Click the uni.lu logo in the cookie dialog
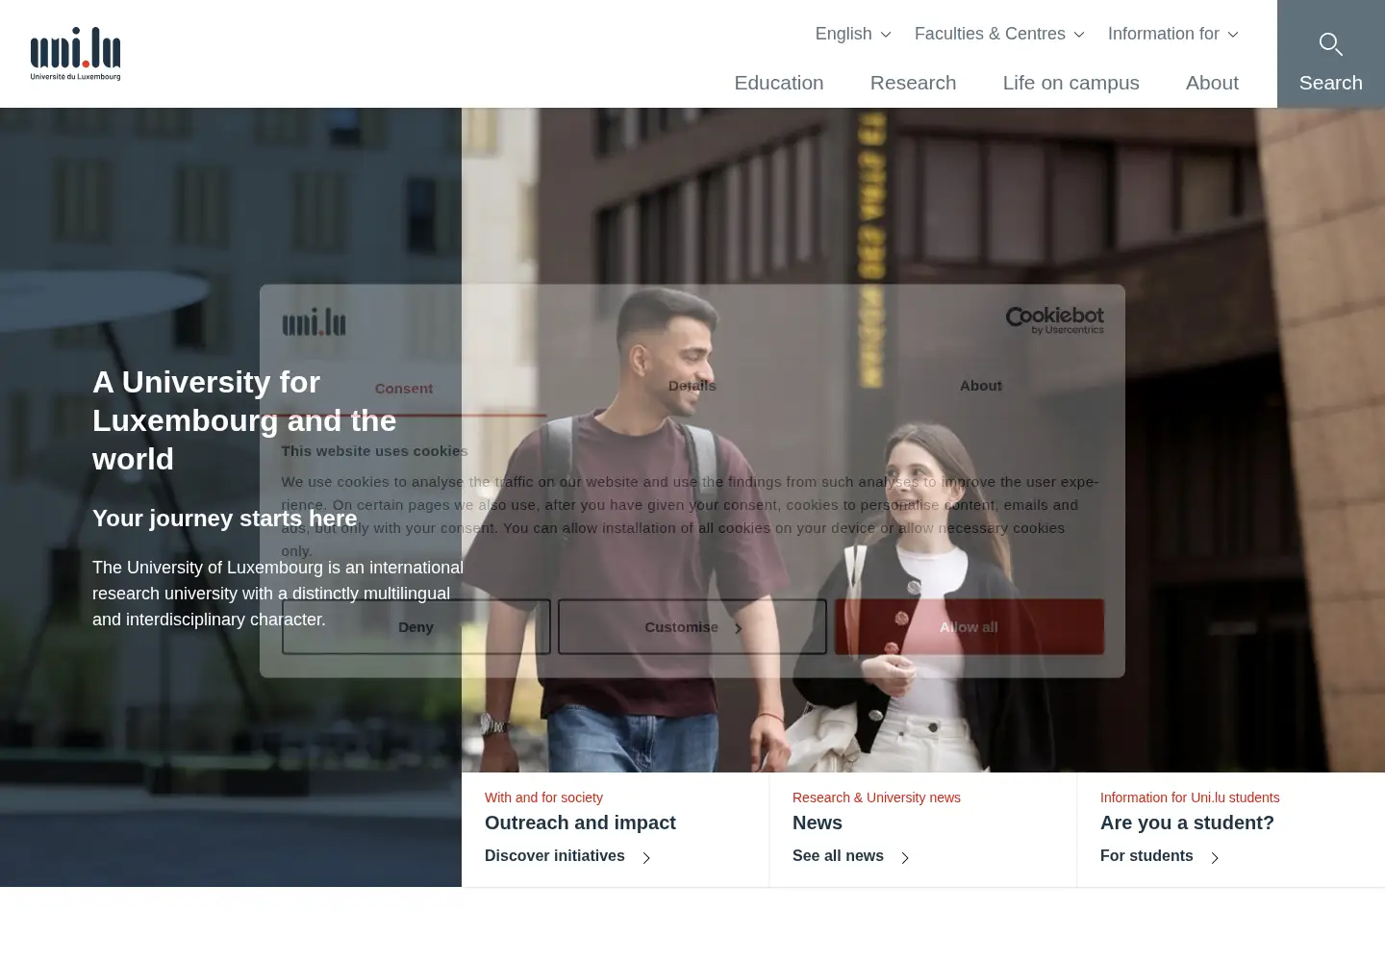Viewport: 1385px width, 962px height. point(314,322)
